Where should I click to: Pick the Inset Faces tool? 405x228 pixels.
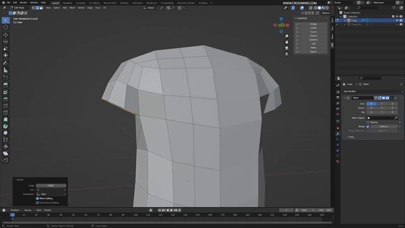coord(6,92)
